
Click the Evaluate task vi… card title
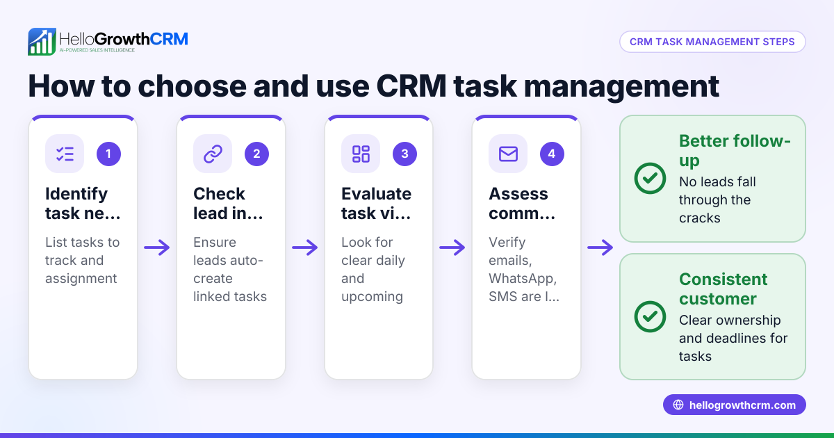[377, 204]
